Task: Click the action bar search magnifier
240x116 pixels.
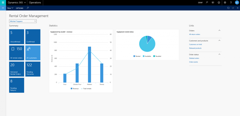Action: (28, 8)
